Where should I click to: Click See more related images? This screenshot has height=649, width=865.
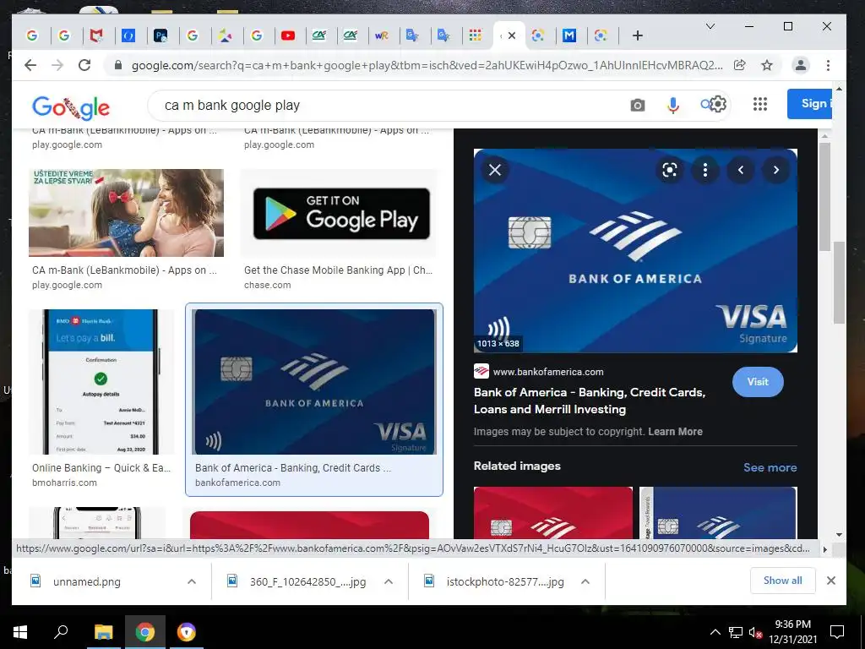point(770,467)
